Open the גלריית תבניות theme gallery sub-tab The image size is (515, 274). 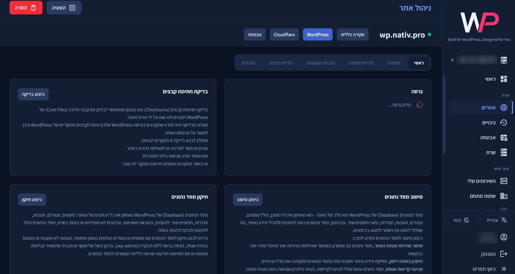coord(281,63)
